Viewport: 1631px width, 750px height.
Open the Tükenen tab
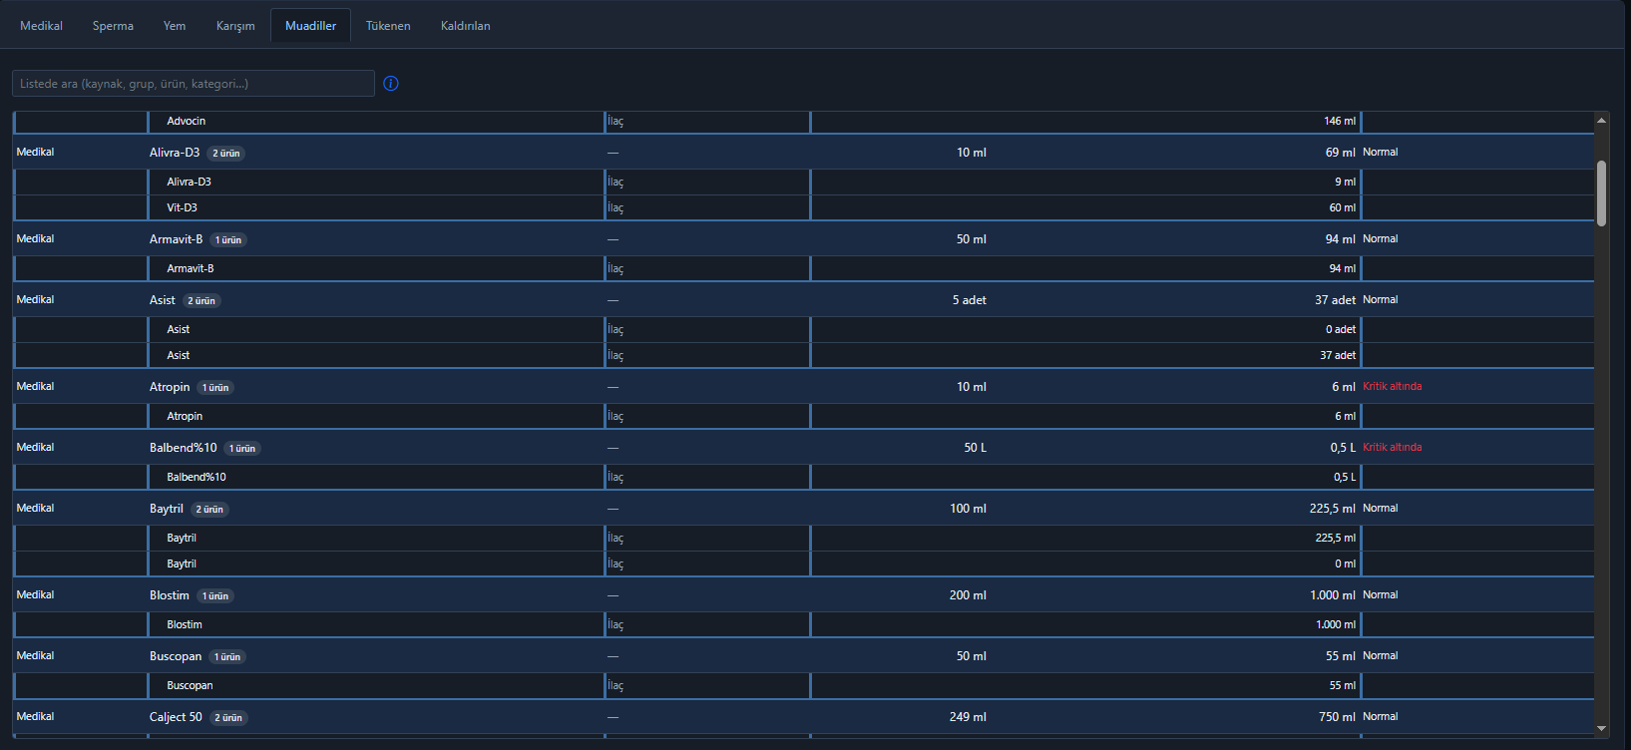click(x=388, y=26)
